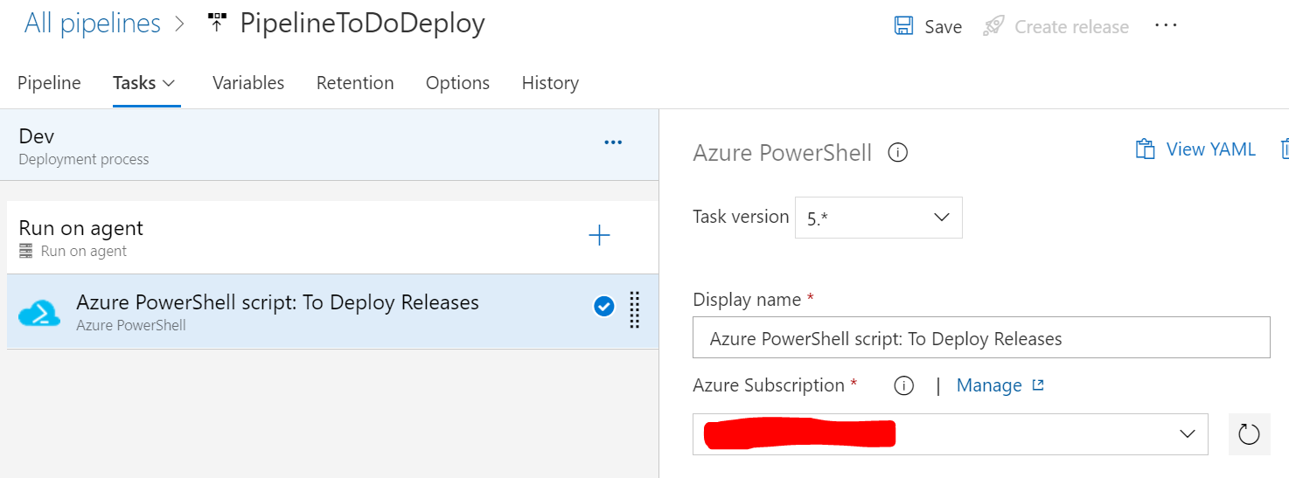The width and height of the screenshot is (1289, 478).
Task: Click the external link icon beside Manage
Action: pos(1038,384)
